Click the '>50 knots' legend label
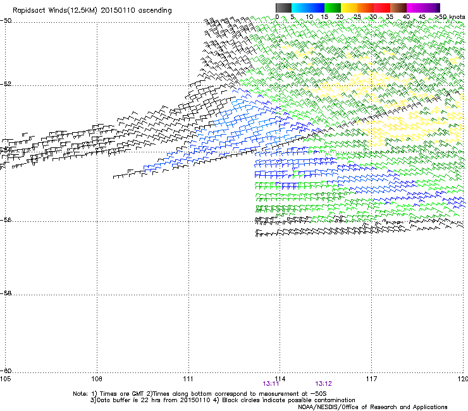 [x=450, y=17]
